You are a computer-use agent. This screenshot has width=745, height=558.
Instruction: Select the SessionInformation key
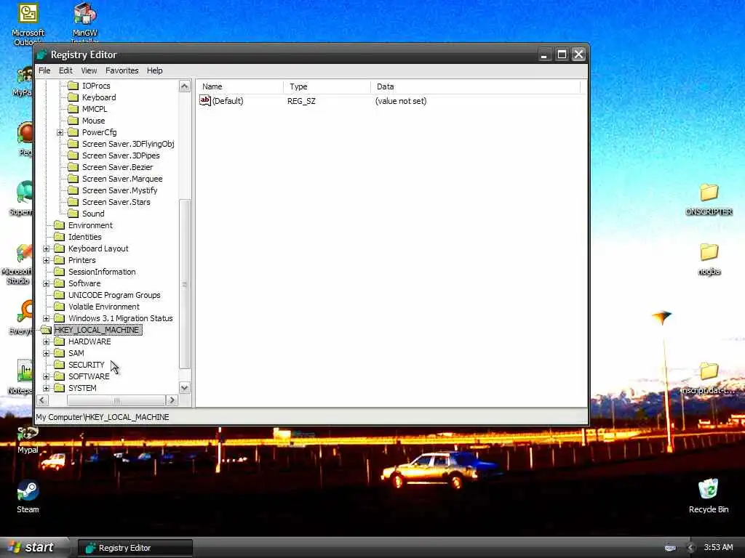pos(102,272)
